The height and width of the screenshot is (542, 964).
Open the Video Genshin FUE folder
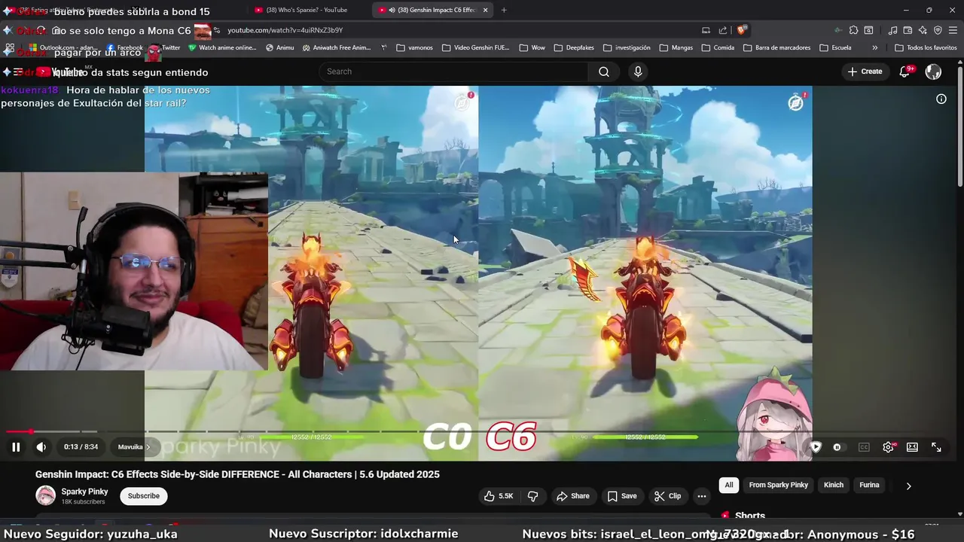[x=476, y=47]
